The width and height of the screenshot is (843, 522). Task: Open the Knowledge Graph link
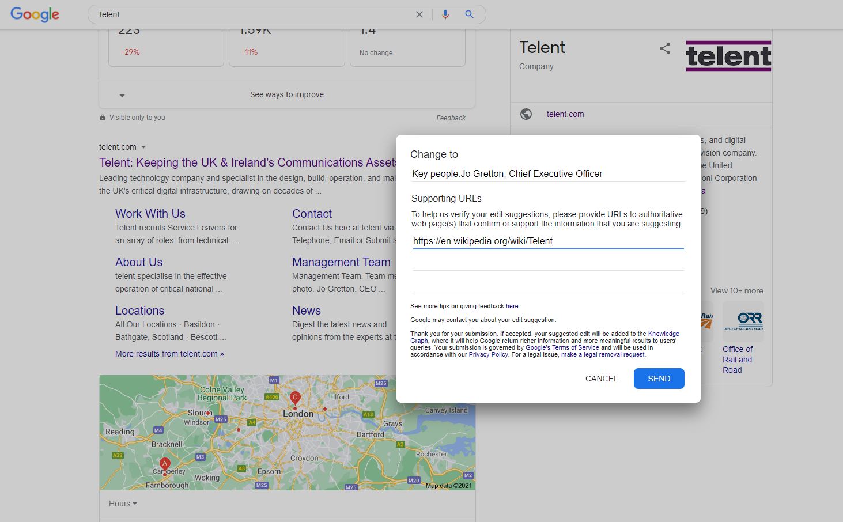pyautogui.click(x=663, y=334)
